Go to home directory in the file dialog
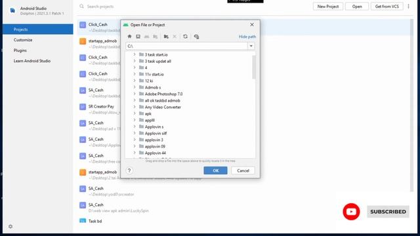Image resolution: width=420 pixels, height=236 pixels. tap(130, 37)
